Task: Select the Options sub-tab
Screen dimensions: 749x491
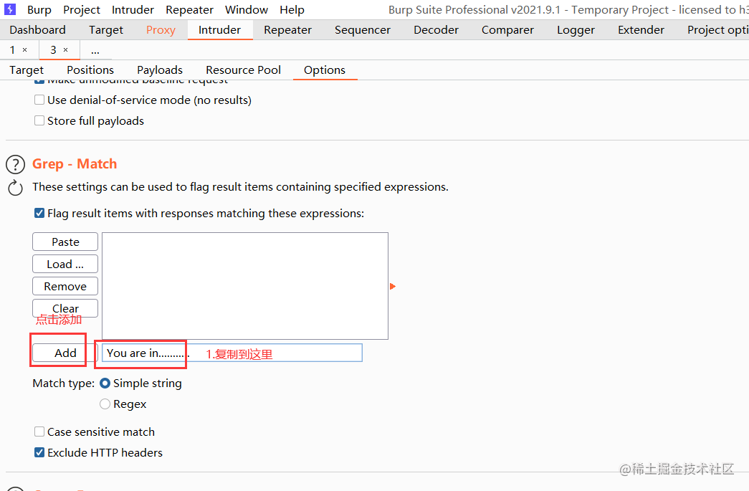Action: coord(325,70)
